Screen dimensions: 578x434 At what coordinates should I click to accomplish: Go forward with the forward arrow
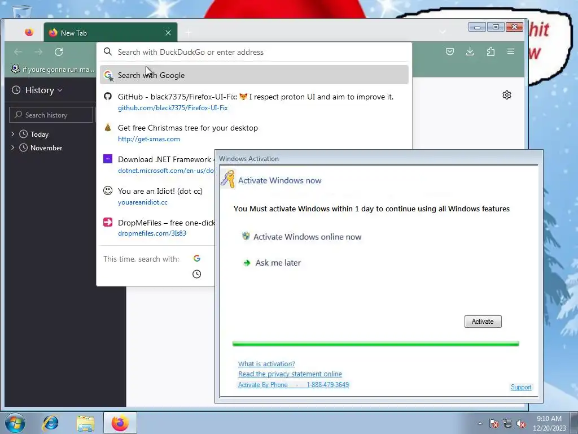click(x=38, y=52)
